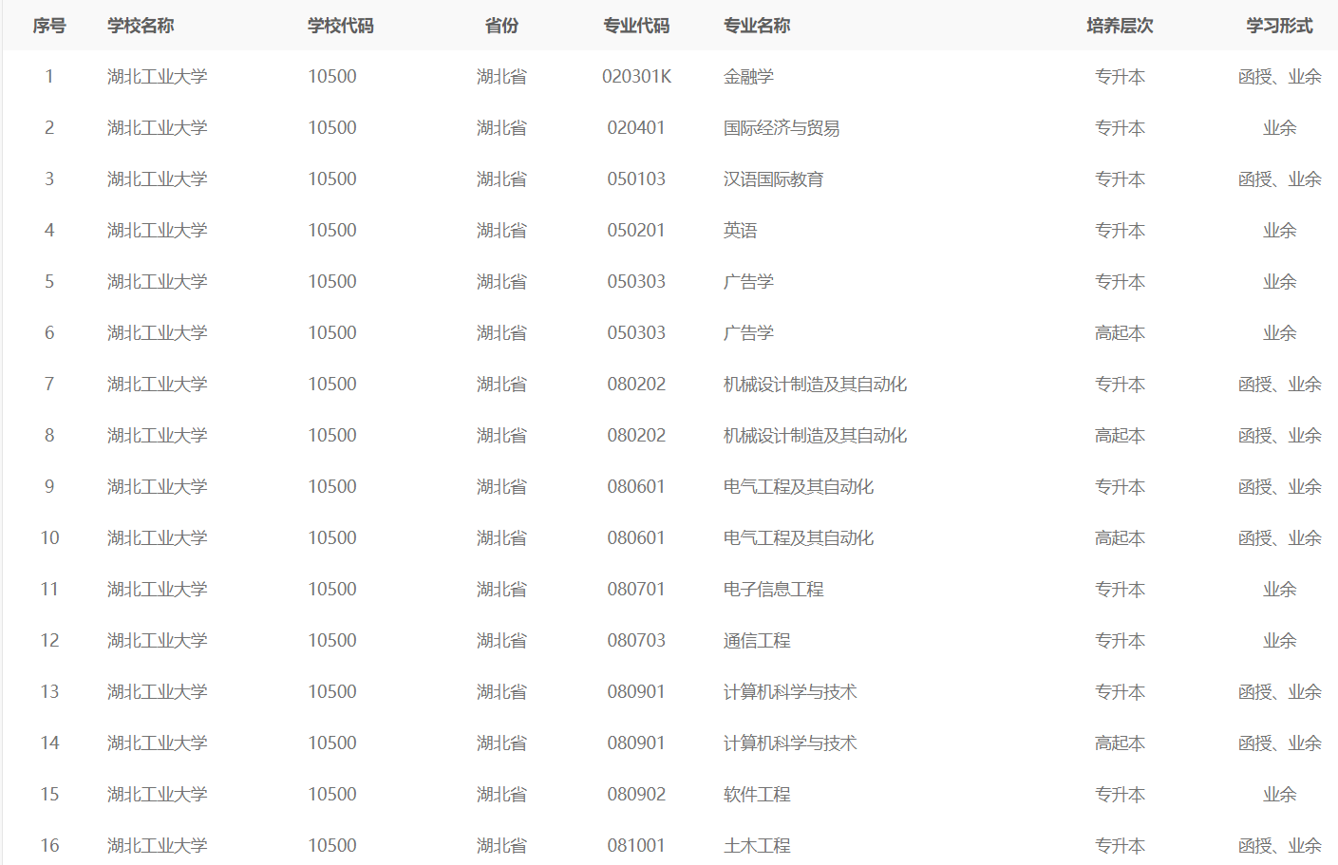Select 机械设计制造及其自动化 in row 8
Image resolution: width=1338 pixels, height=865 pixels.
click(x=815, y=436)
